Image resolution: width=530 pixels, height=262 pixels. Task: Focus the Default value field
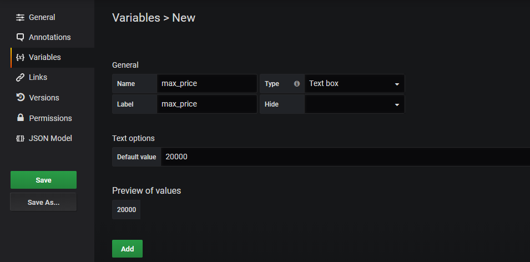345,157
